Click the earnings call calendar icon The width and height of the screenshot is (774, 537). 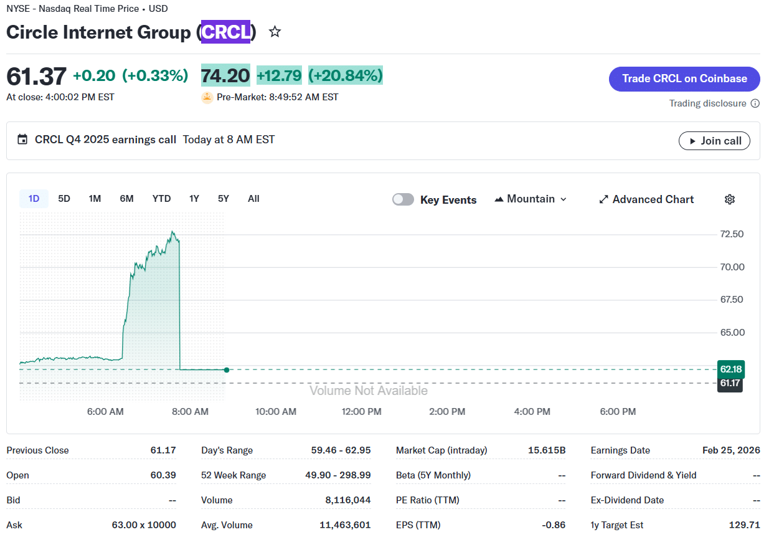pyautogui.click(x=22, y=140)
